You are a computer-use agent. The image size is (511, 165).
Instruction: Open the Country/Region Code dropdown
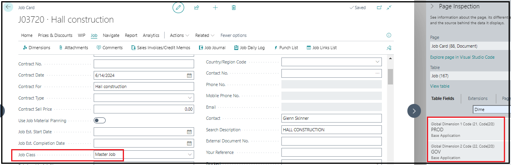coord(377,62)
